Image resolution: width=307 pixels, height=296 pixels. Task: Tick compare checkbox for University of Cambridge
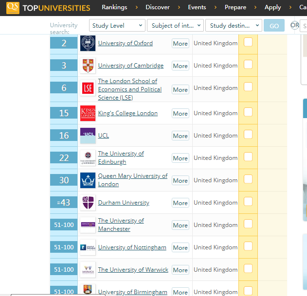[248, 64]
